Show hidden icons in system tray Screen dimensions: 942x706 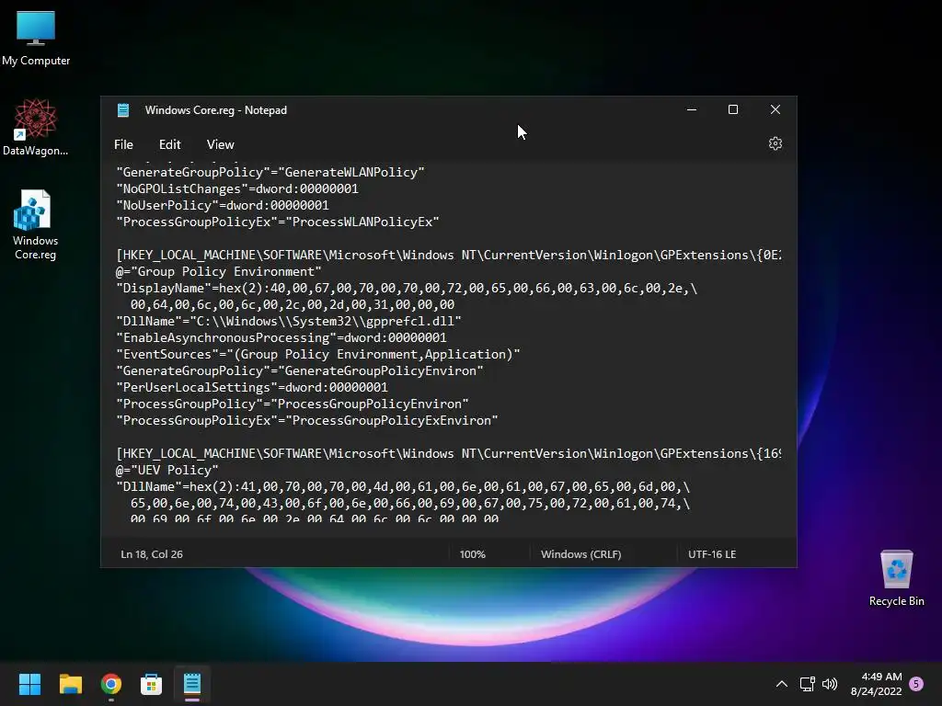(x=782, y=684)
